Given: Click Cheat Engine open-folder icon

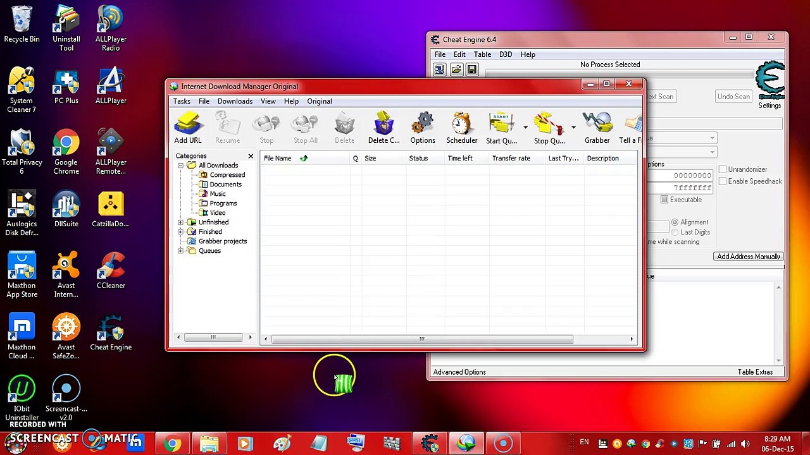Looking at the screenshot, I should (456, 70).
